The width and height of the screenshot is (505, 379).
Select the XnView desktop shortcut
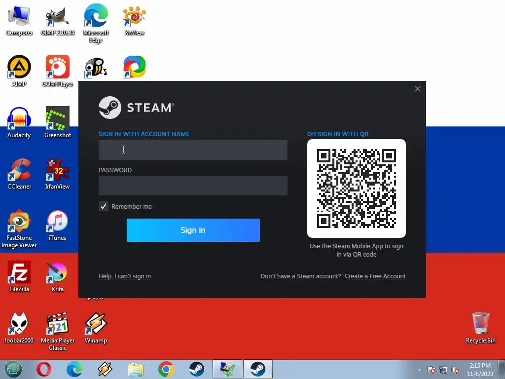tap(134, 20)
